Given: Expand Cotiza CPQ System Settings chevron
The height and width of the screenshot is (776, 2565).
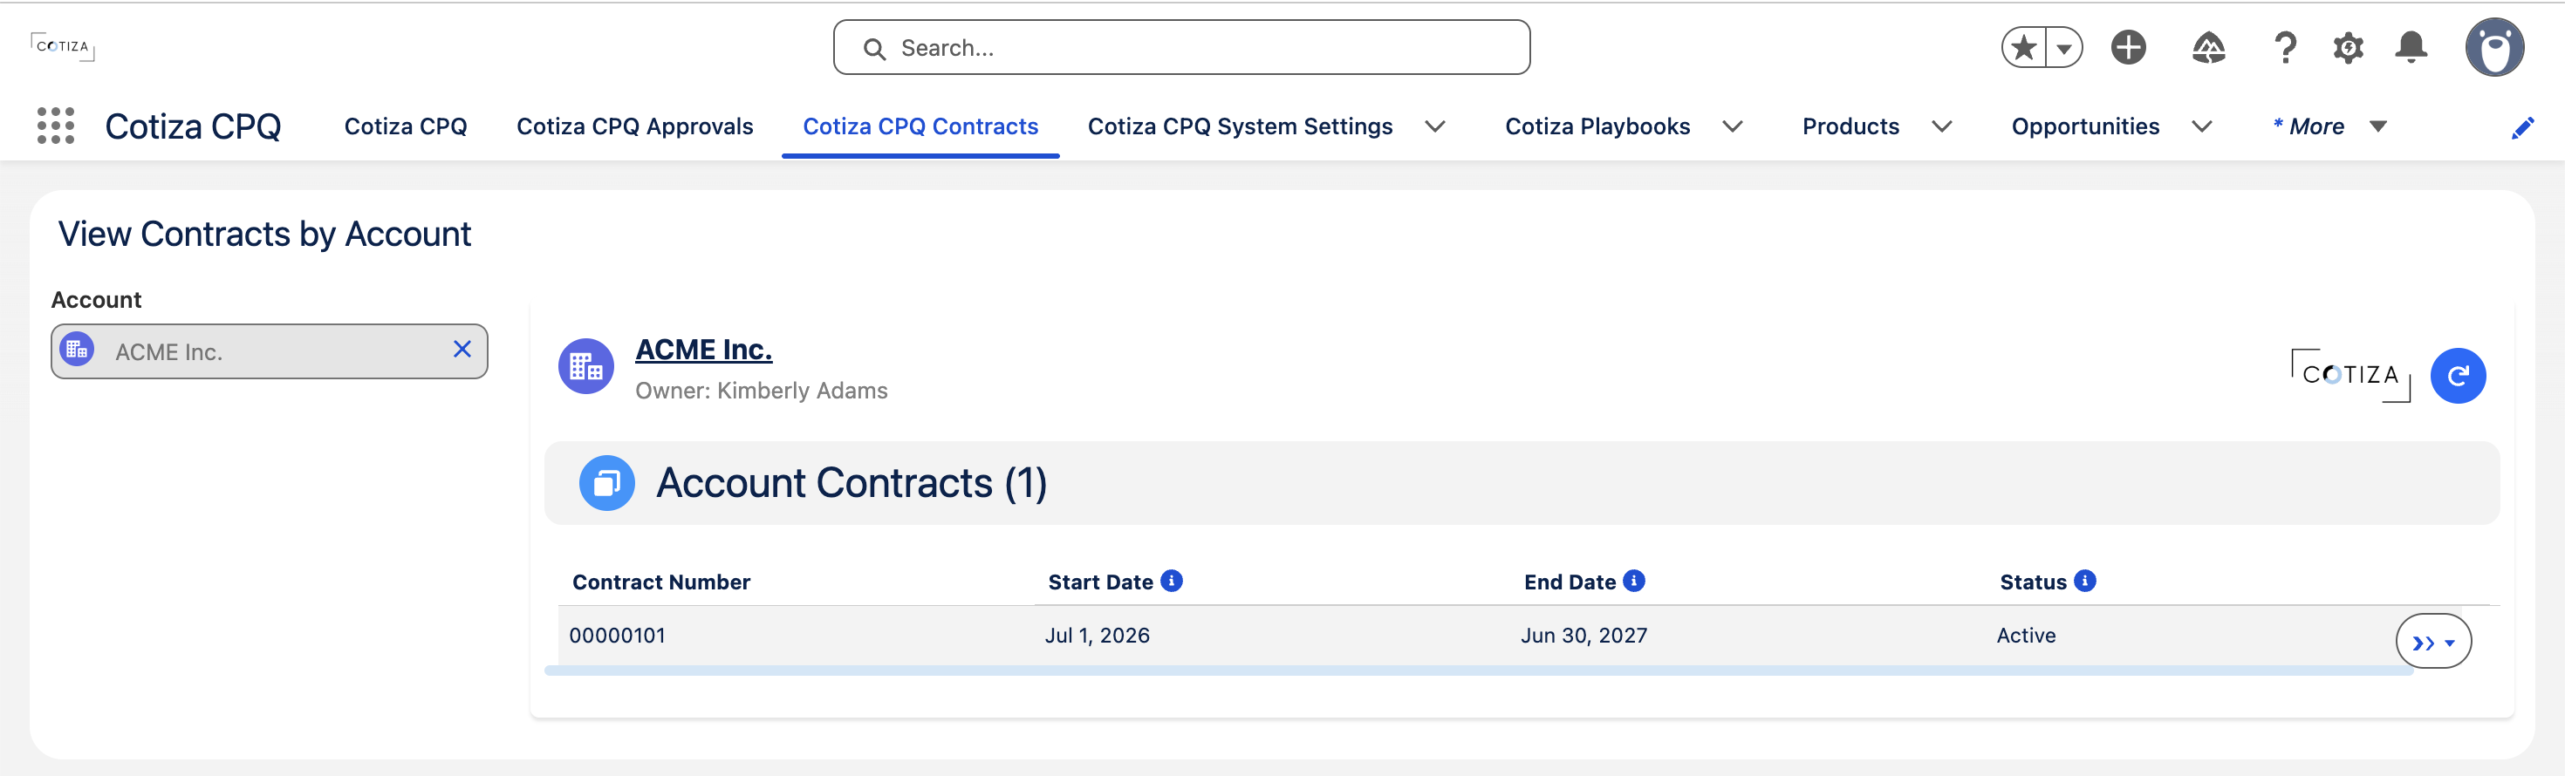Looking at the screenshot, I should pos(1435,126).
